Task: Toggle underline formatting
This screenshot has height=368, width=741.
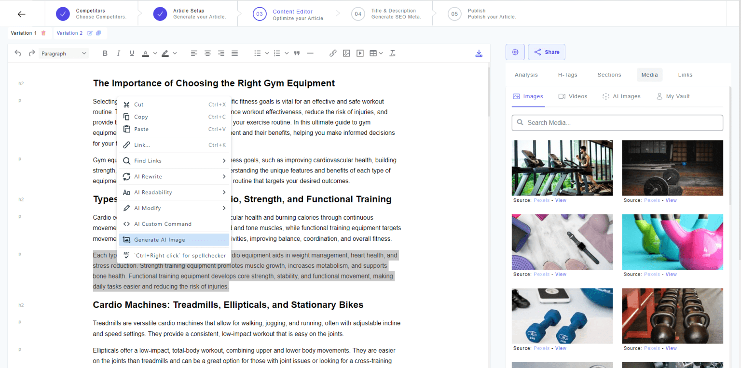Action: 132,53
